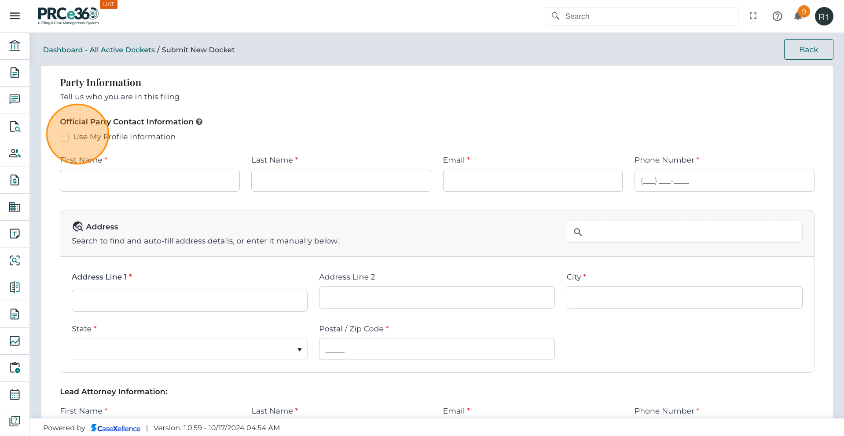The image size is (844, 436).
Task: Open the calendar sidebar icon
Action: pos(15,395)
